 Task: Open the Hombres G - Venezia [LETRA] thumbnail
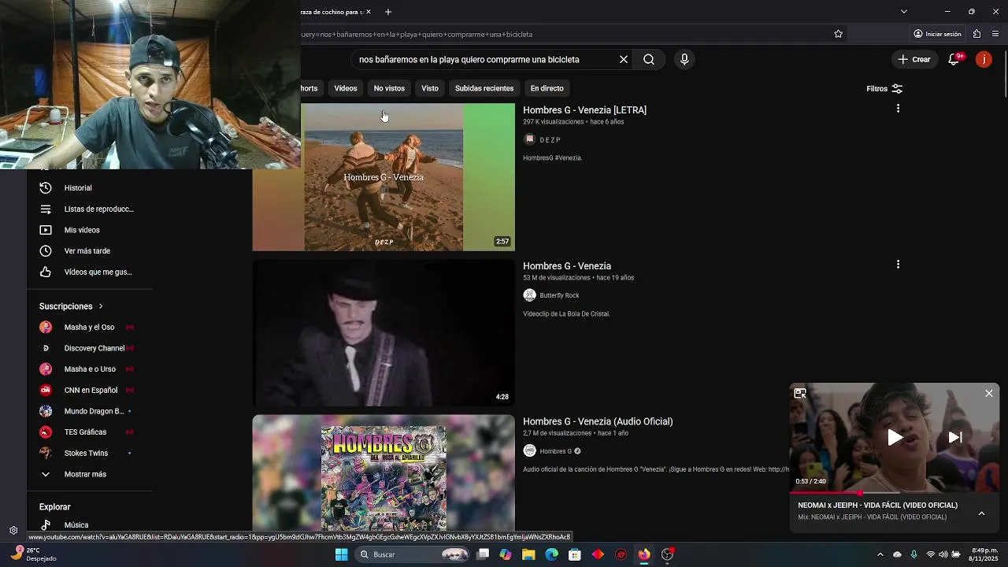tap(384, 177)
